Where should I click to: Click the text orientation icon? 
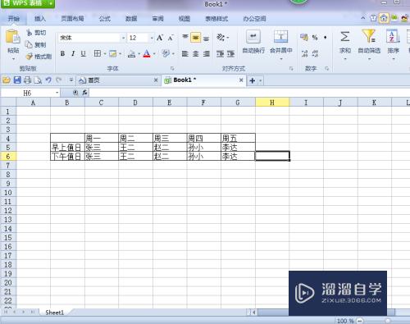pos(221,37)
